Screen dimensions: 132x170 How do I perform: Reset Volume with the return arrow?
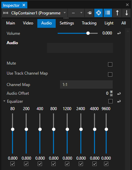(x=119, y=33)
